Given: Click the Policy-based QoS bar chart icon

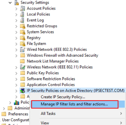Looking at the screenshot, I should coord(17,102).
